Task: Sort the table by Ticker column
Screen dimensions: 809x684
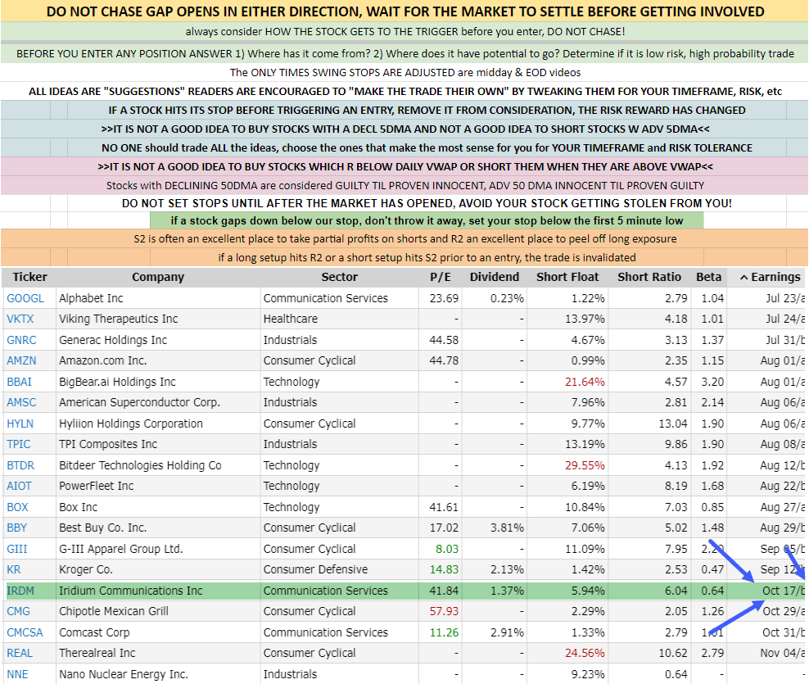Action: click(x=30, y=277)
